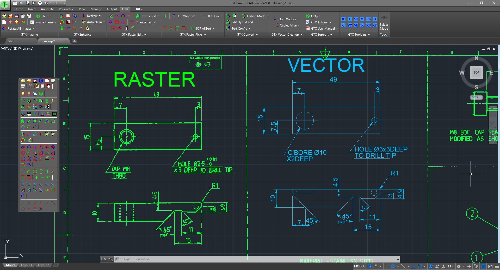Click the raster mirror icon in Raster Edit panel
This screenshot has height=270, width=500.
[123, 22]
